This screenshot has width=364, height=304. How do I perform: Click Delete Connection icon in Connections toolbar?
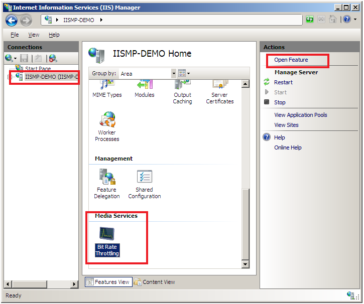[x=53, y=58]
